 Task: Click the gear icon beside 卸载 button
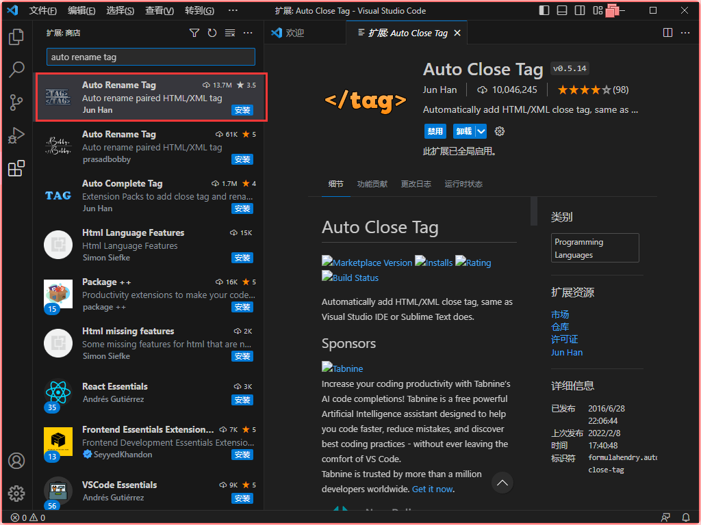(499, 131)
